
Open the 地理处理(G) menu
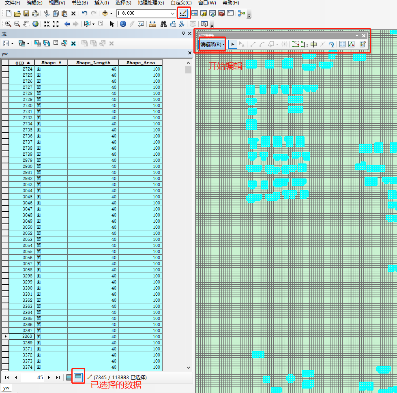tap(151, 3)
